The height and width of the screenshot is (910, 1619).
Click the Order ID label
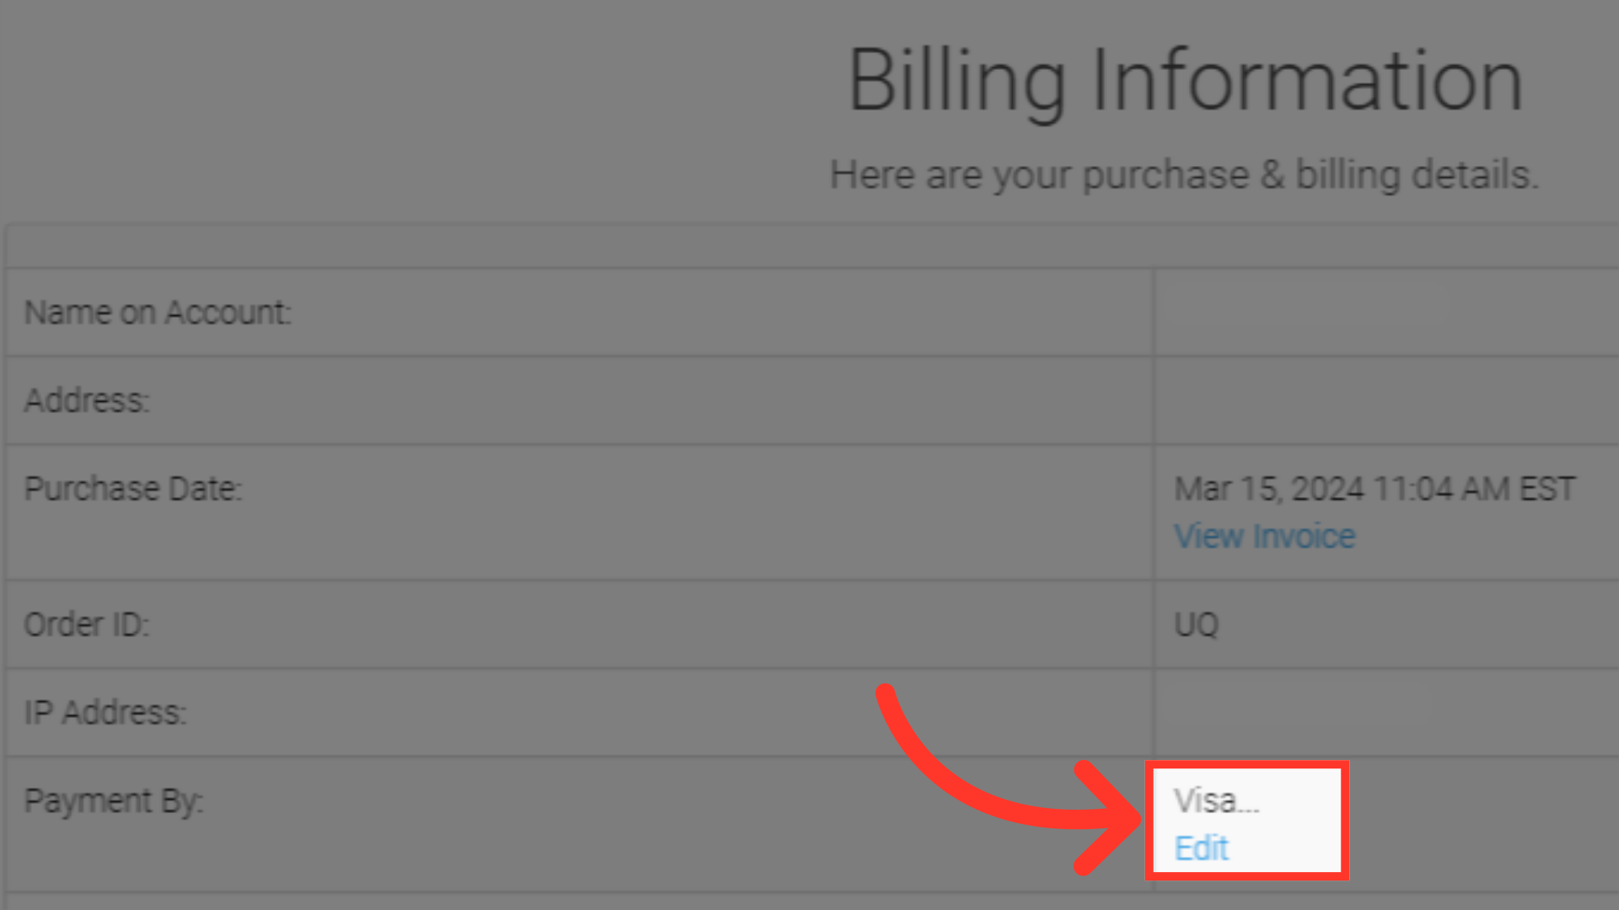point(87,624)
